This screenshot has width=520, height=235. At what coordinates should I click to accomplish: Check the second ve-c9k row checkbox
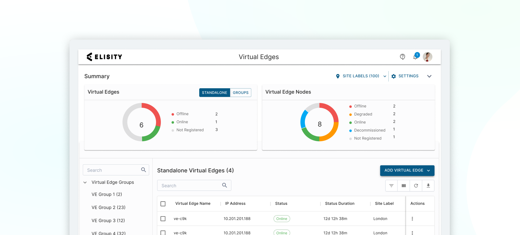point(163,233)
